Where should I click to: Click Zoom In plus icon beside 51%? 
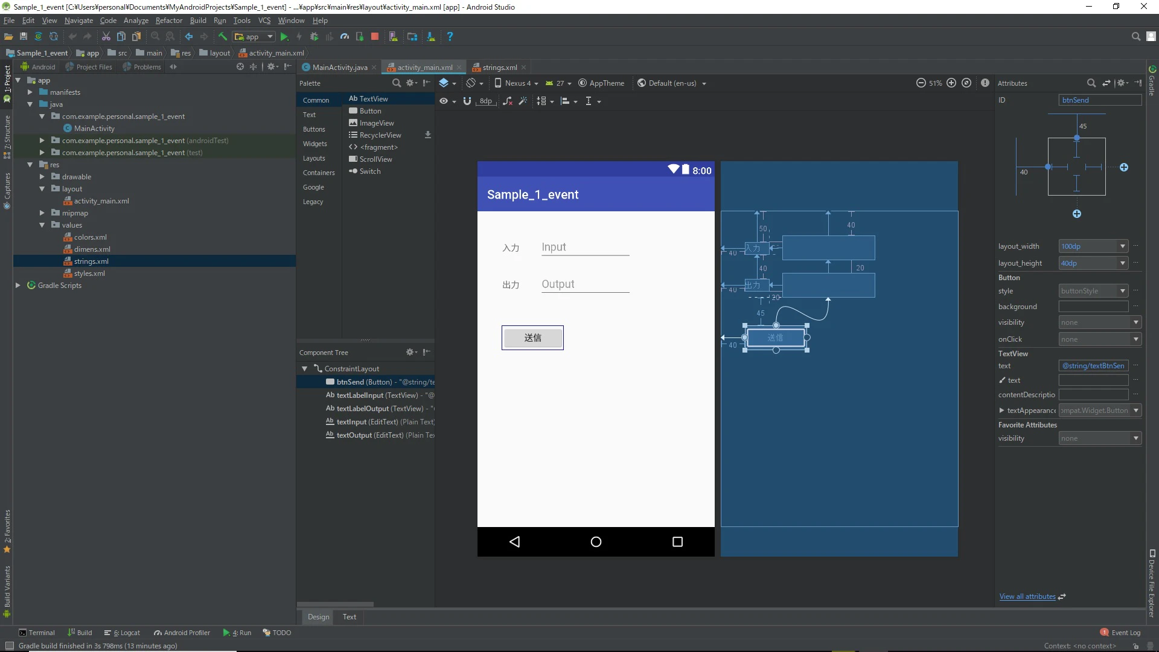951,83
